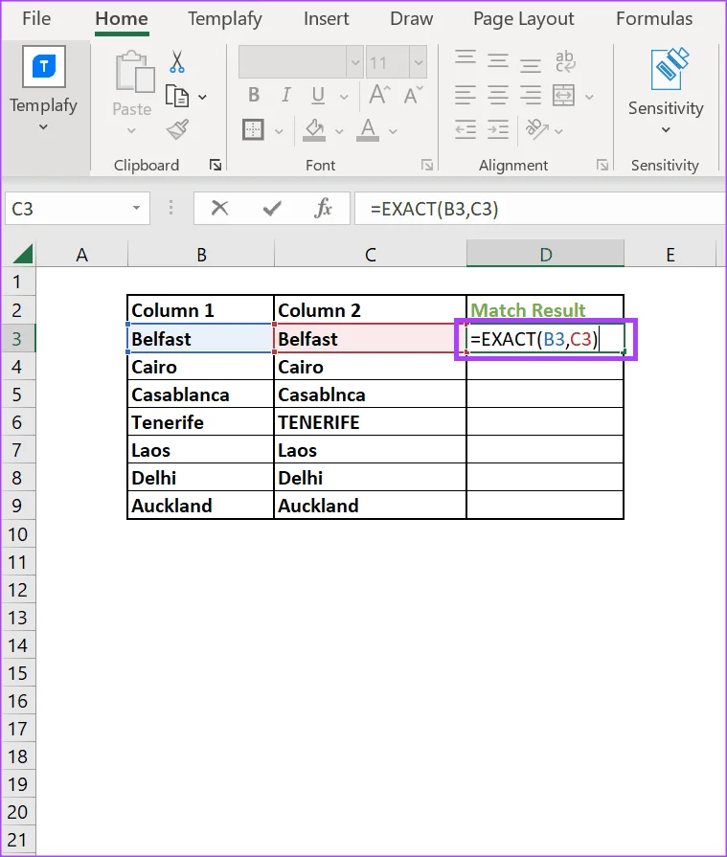The height and width of the screenshot is (857, 727).
Task: Open Underline style dropdown arrow
Action: click(344, 98)
